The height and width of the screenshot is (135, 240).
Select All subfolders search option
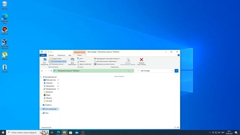[x=57, y=61]
